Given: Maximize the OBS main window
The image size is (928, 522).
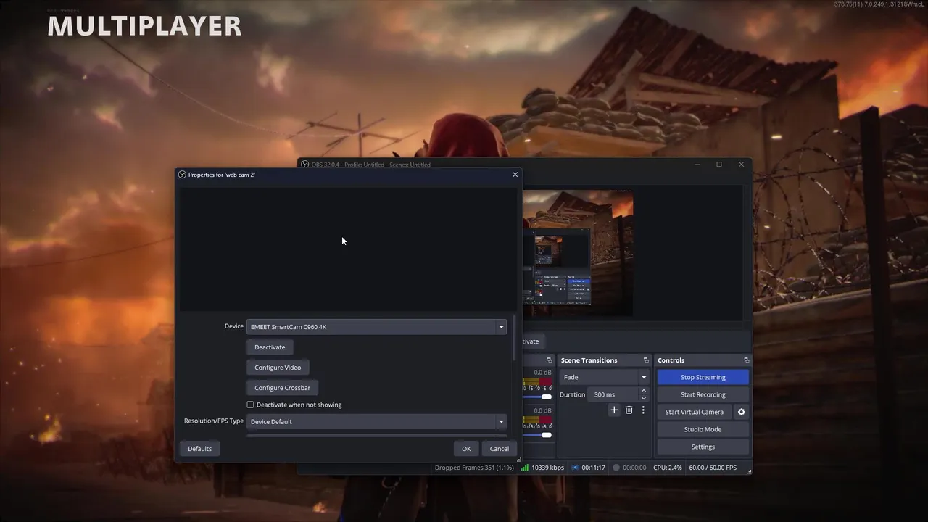Looking at the screenshot, I should (719, 165).
